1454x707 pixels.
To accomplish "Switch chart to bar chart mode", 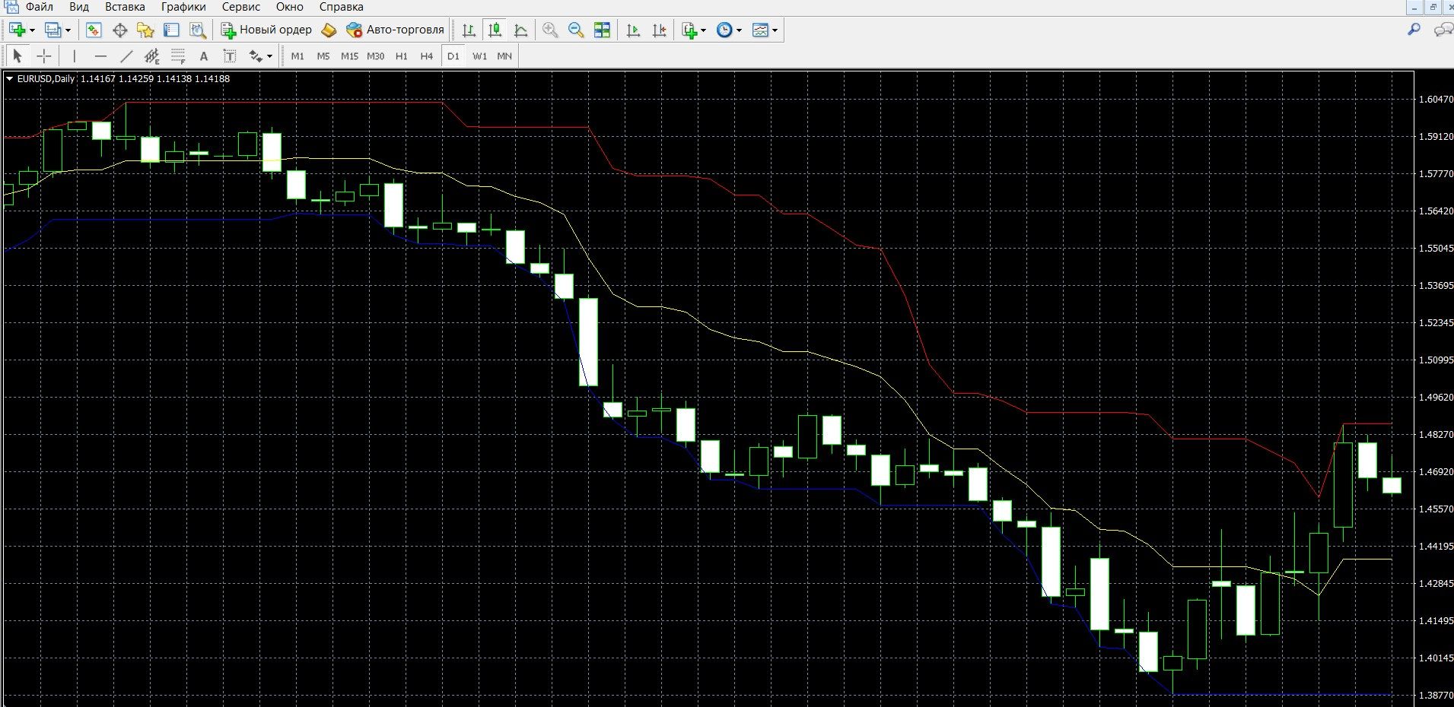I will [469, 30].
